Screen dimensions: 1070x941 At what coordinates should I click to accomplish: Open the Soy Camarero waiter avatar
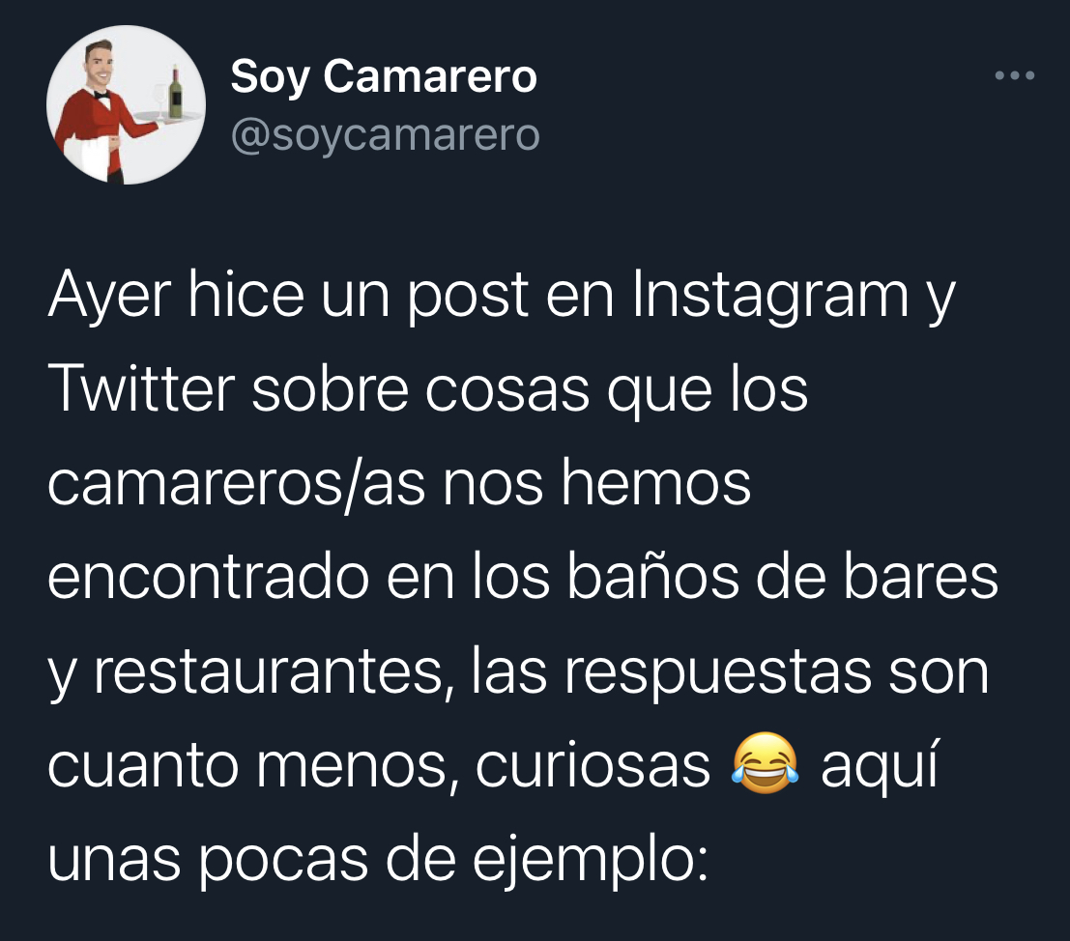(x=127, y=104)
